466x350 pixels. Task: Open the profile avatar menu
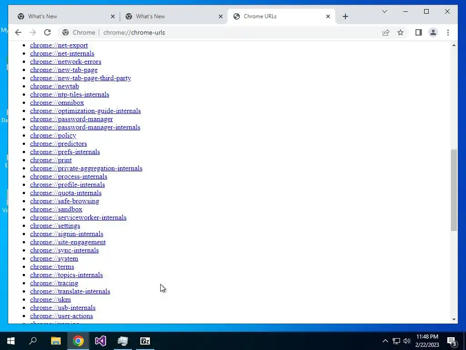[433, 32]
